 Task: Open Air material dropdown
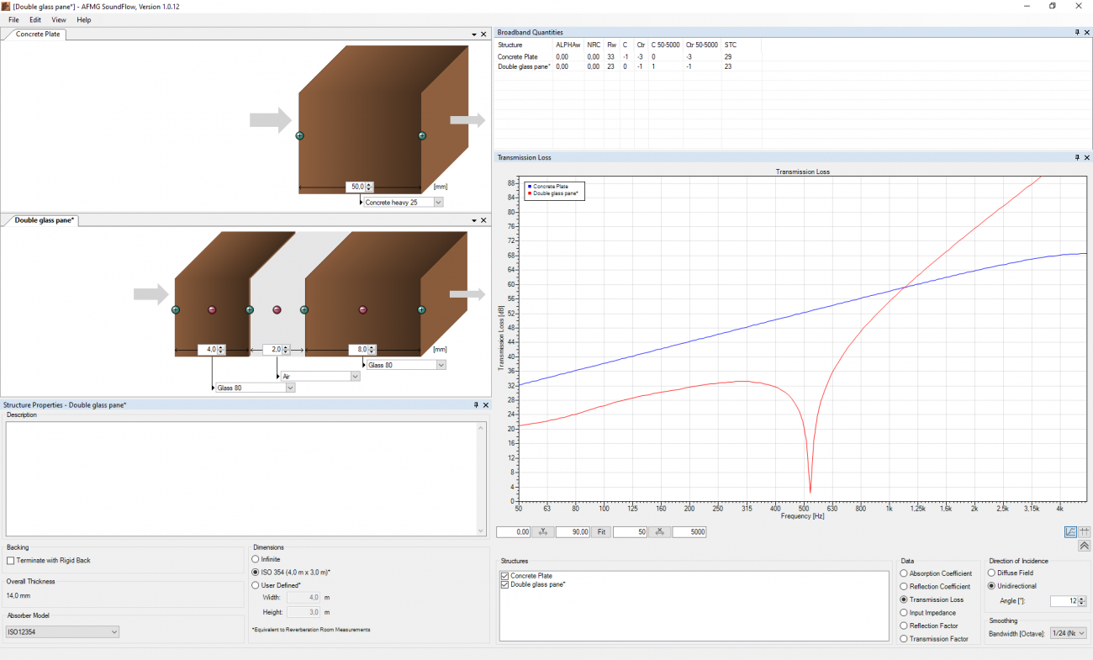pyautogui.click(x=355, y=377)
